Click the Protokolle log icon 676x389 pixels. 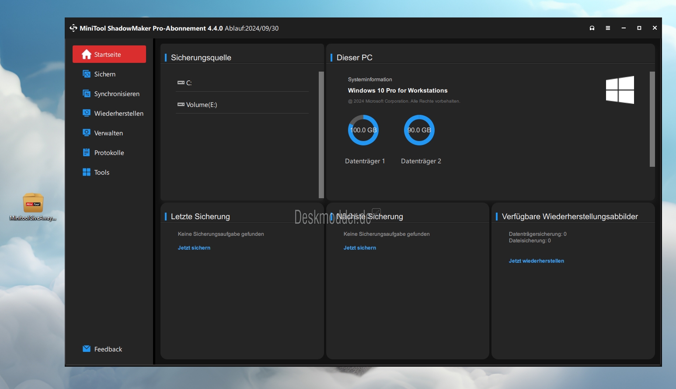(x=86, y=152)
